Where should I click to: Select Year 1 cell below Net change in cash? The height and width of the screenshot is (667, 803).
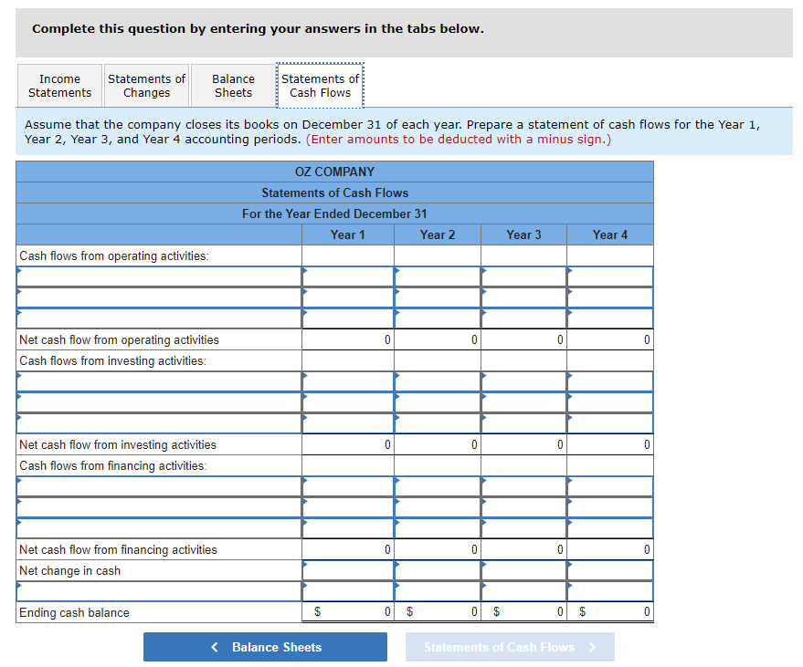(348, 591)
